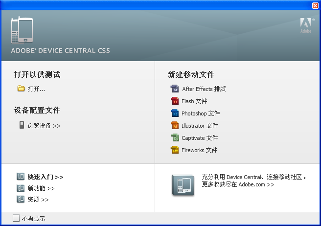Create a new Flash 文件
The height and width of the screenshot is (226, 321).
pyautogui.click(x=194, y=101)
